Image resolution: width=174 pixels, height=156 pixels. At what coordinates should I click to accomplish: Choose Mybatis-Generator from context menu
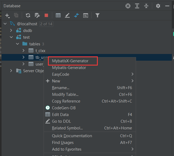[x=90, y=68]
